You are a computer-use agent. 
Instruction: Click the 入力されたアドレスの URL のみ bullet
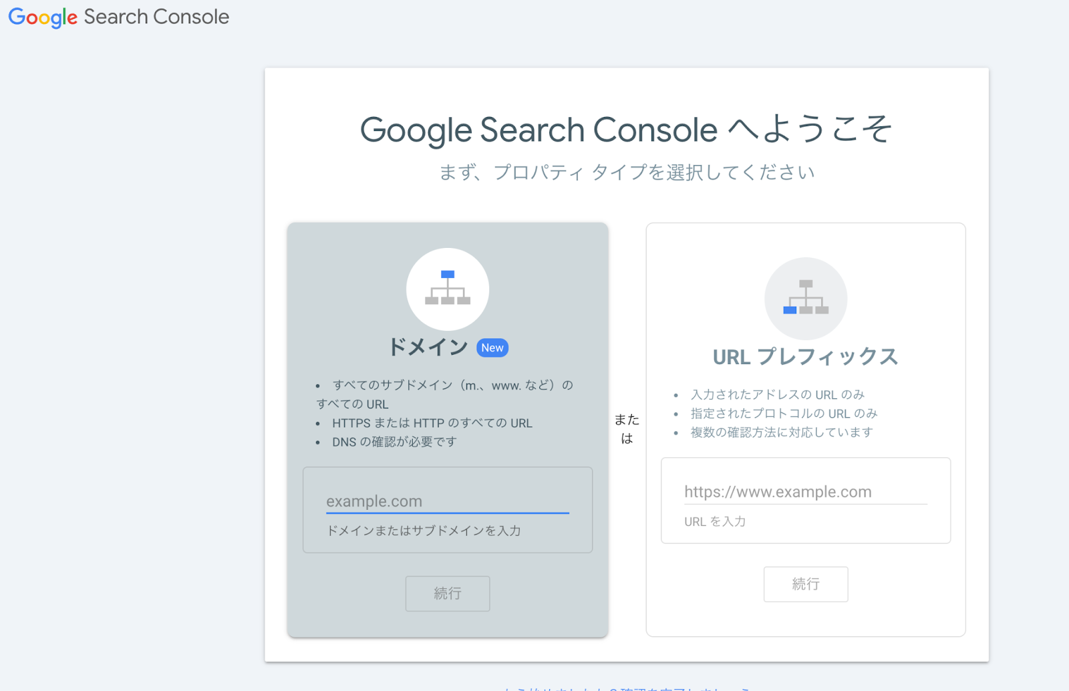778,394
